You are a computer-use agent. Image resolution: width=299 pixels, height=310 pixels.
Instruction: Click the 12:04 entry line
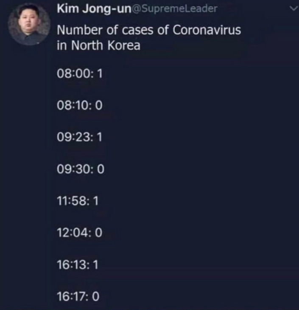click(80, 233)
